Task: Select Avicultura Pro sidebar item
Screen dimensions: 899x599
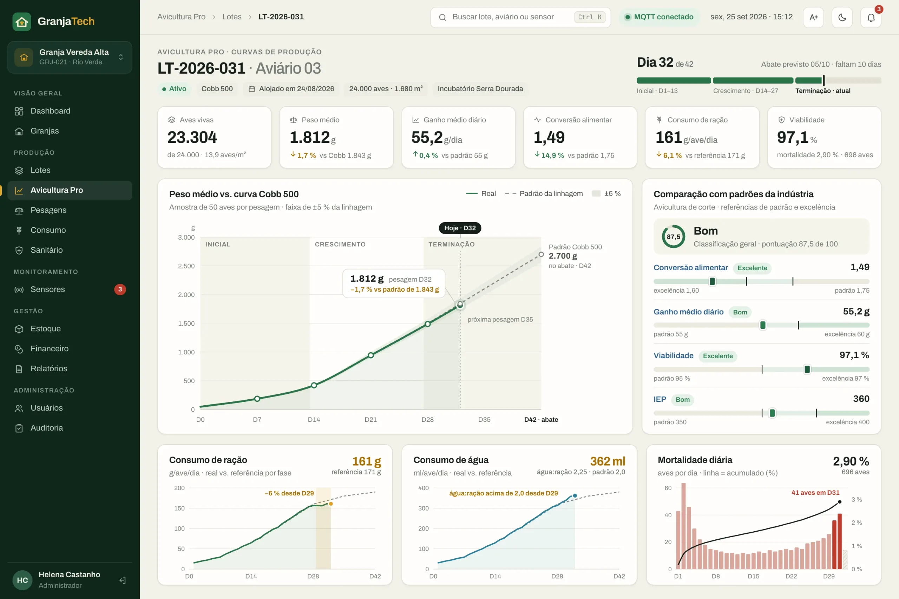Action: [x=70, y=190]
